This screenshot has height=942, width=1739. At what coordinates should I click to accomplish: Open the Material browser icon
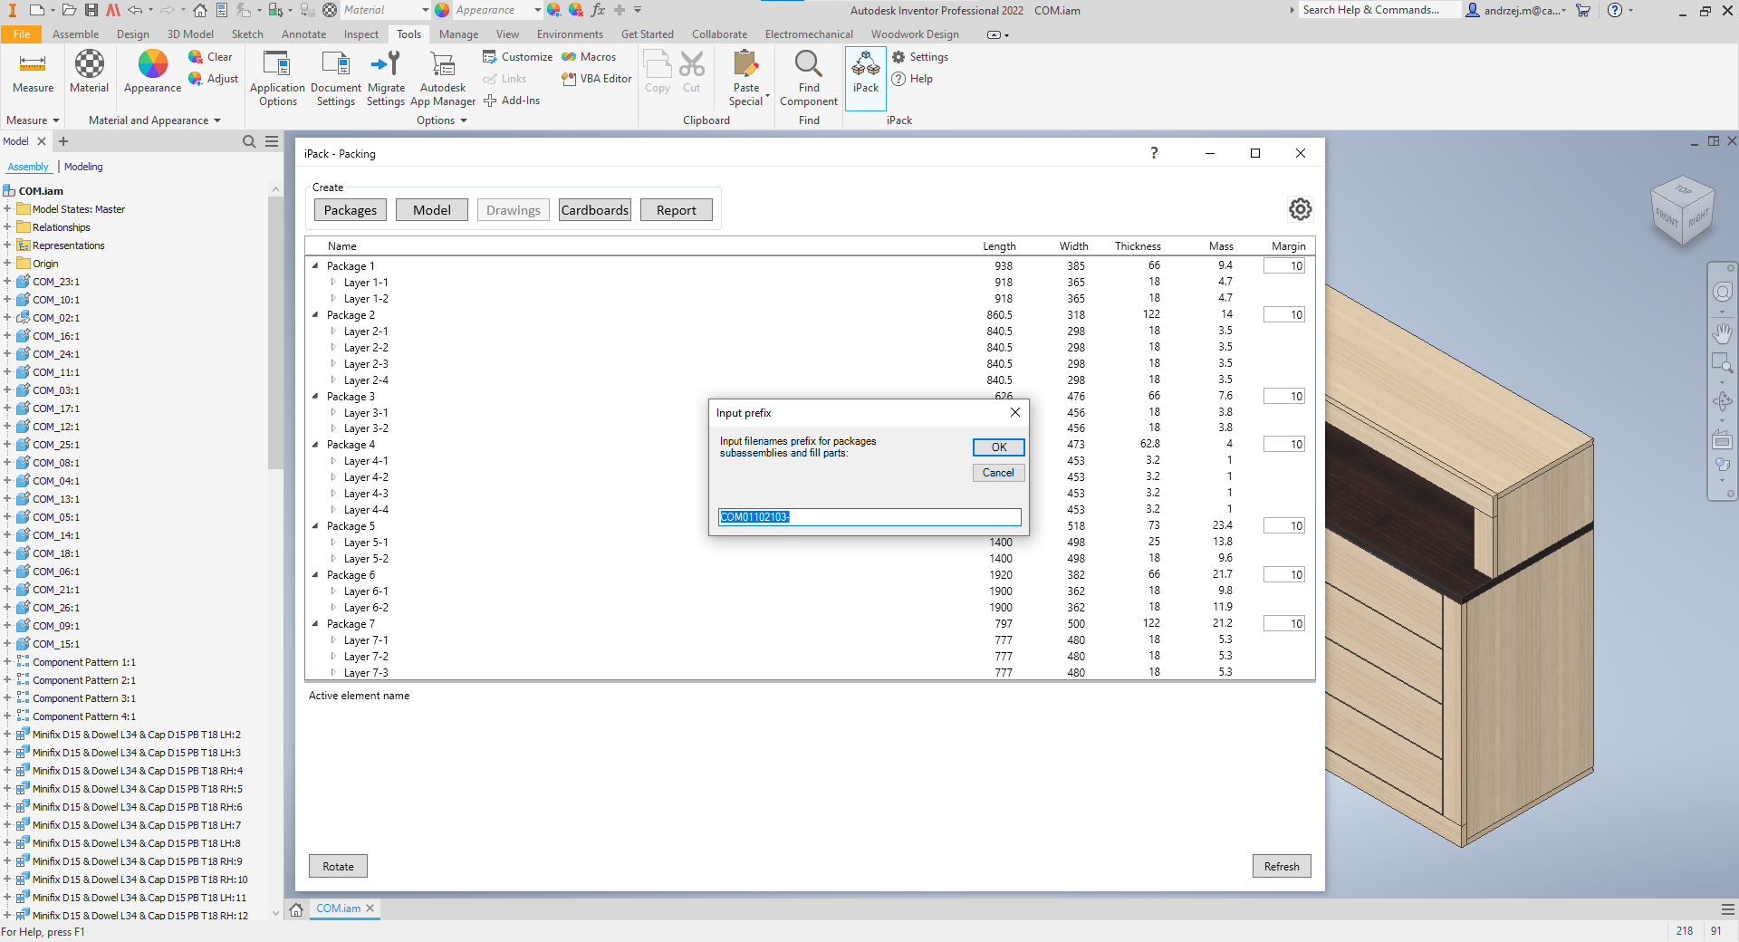pyautogui.click(x=89, y=65)
